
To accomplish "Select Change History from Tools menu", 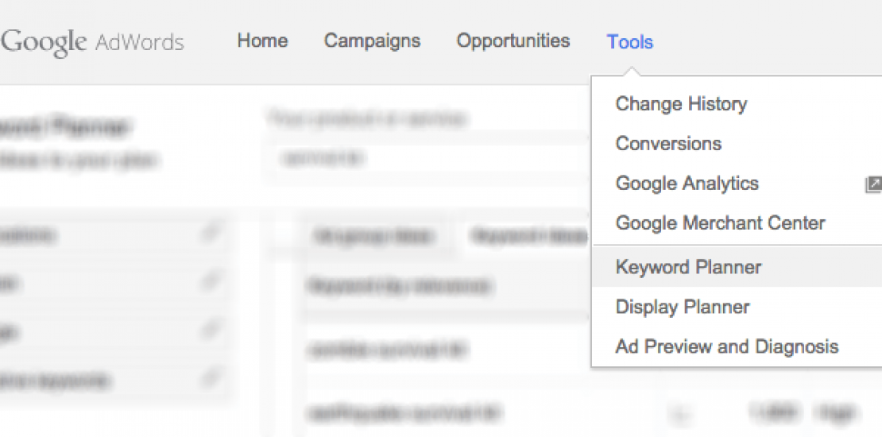I will [x=681, y=104].
